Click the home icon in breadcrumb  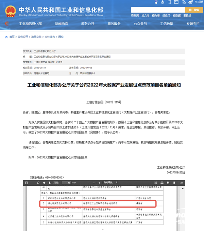[6, 37]
